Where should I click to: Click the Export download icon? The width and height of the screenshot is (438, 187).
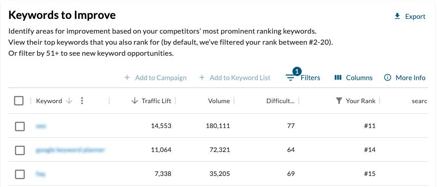point(397,17)
